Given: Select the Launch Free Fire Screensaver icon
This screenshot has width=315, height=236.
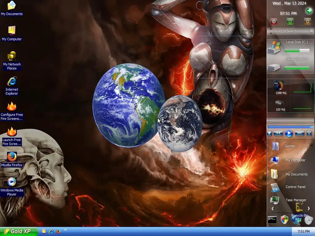Looking at the screenshot, I should (x=12, y=136).
